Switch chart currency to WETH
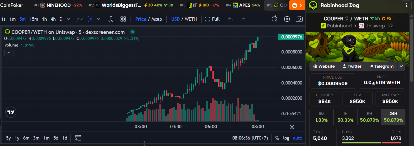This screenshot has height=146, width=414. point(191,19)
